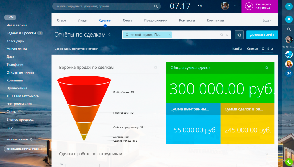Open Настройки CRM in sidebar

click(x=19, y=104)
